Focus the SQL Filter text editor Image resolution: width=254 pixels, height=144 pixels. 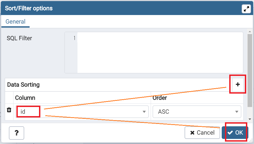[x=160, y=53]
